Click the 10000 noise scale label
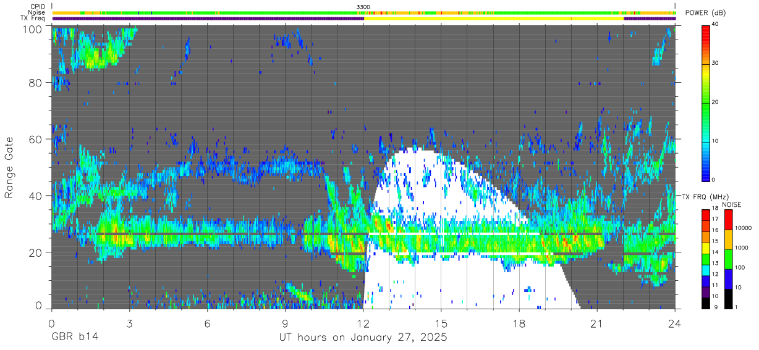This screenshot has height=350, width=759. click(x=742, y=228)
